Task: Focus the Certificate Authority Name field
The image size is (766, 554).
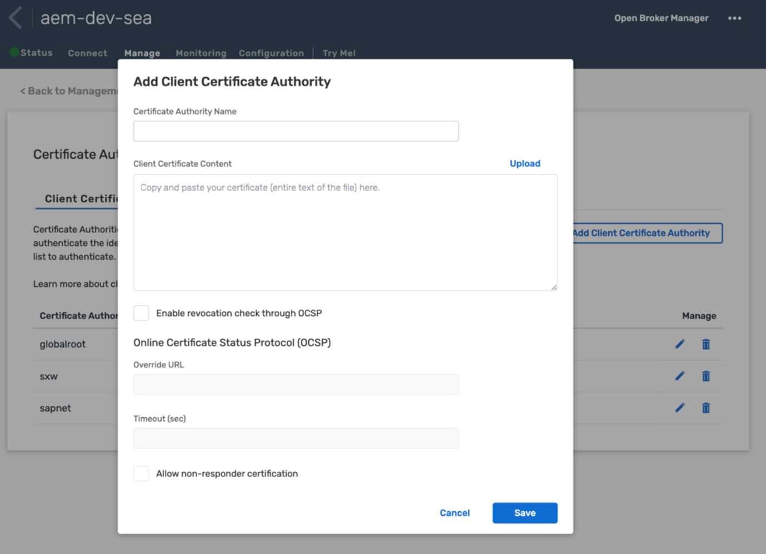Action: 296,131
